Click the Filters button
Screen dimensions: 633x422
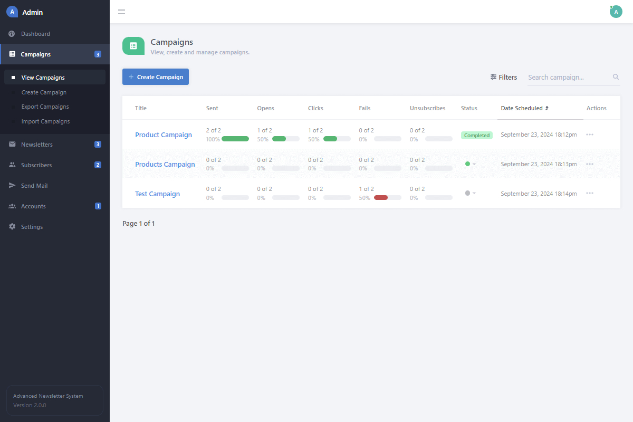pyautogui.click(x=504, y=77)
